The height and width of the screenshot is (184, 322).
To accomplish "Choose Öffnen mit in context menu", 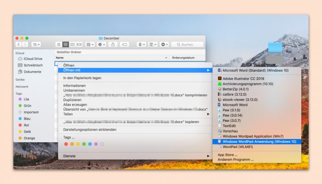I will [x=135, y=70].
